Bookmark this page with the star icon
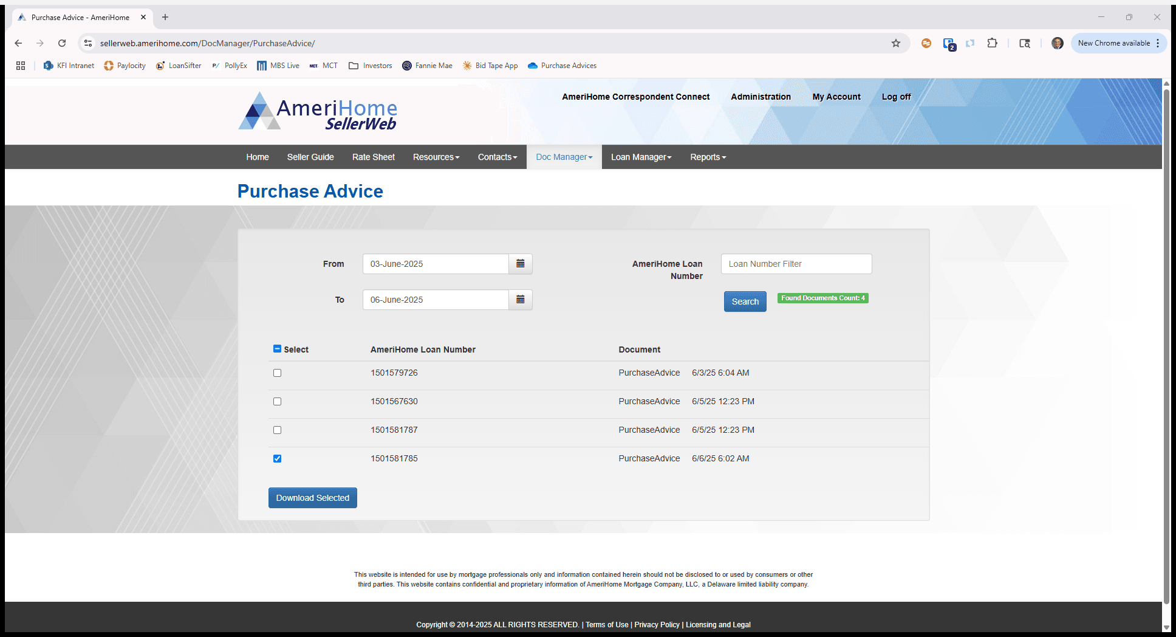Viewport: 1176px width, 637px height. pos(896,43)
